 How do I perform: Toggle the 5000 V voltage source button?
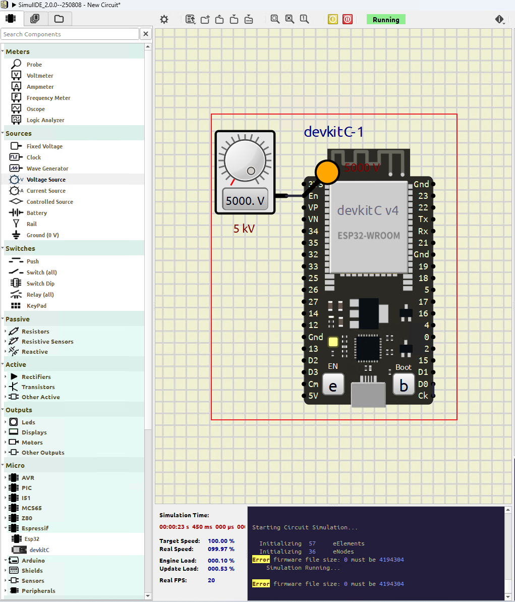(x=245, y=200)
